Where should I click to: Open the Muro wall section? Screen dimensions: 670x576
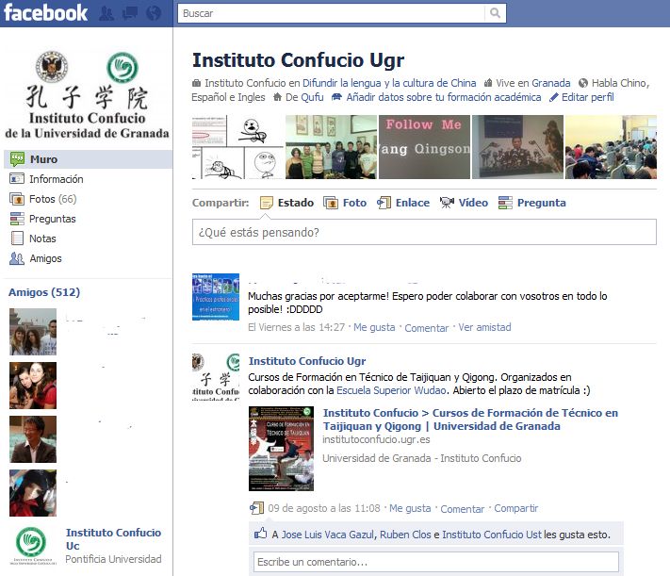point(88,159)
